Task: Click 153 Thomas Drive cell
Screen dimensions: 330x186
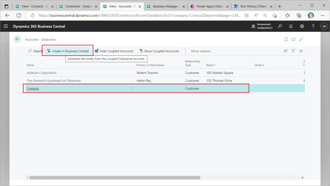Action: click(x=219, y=80)
